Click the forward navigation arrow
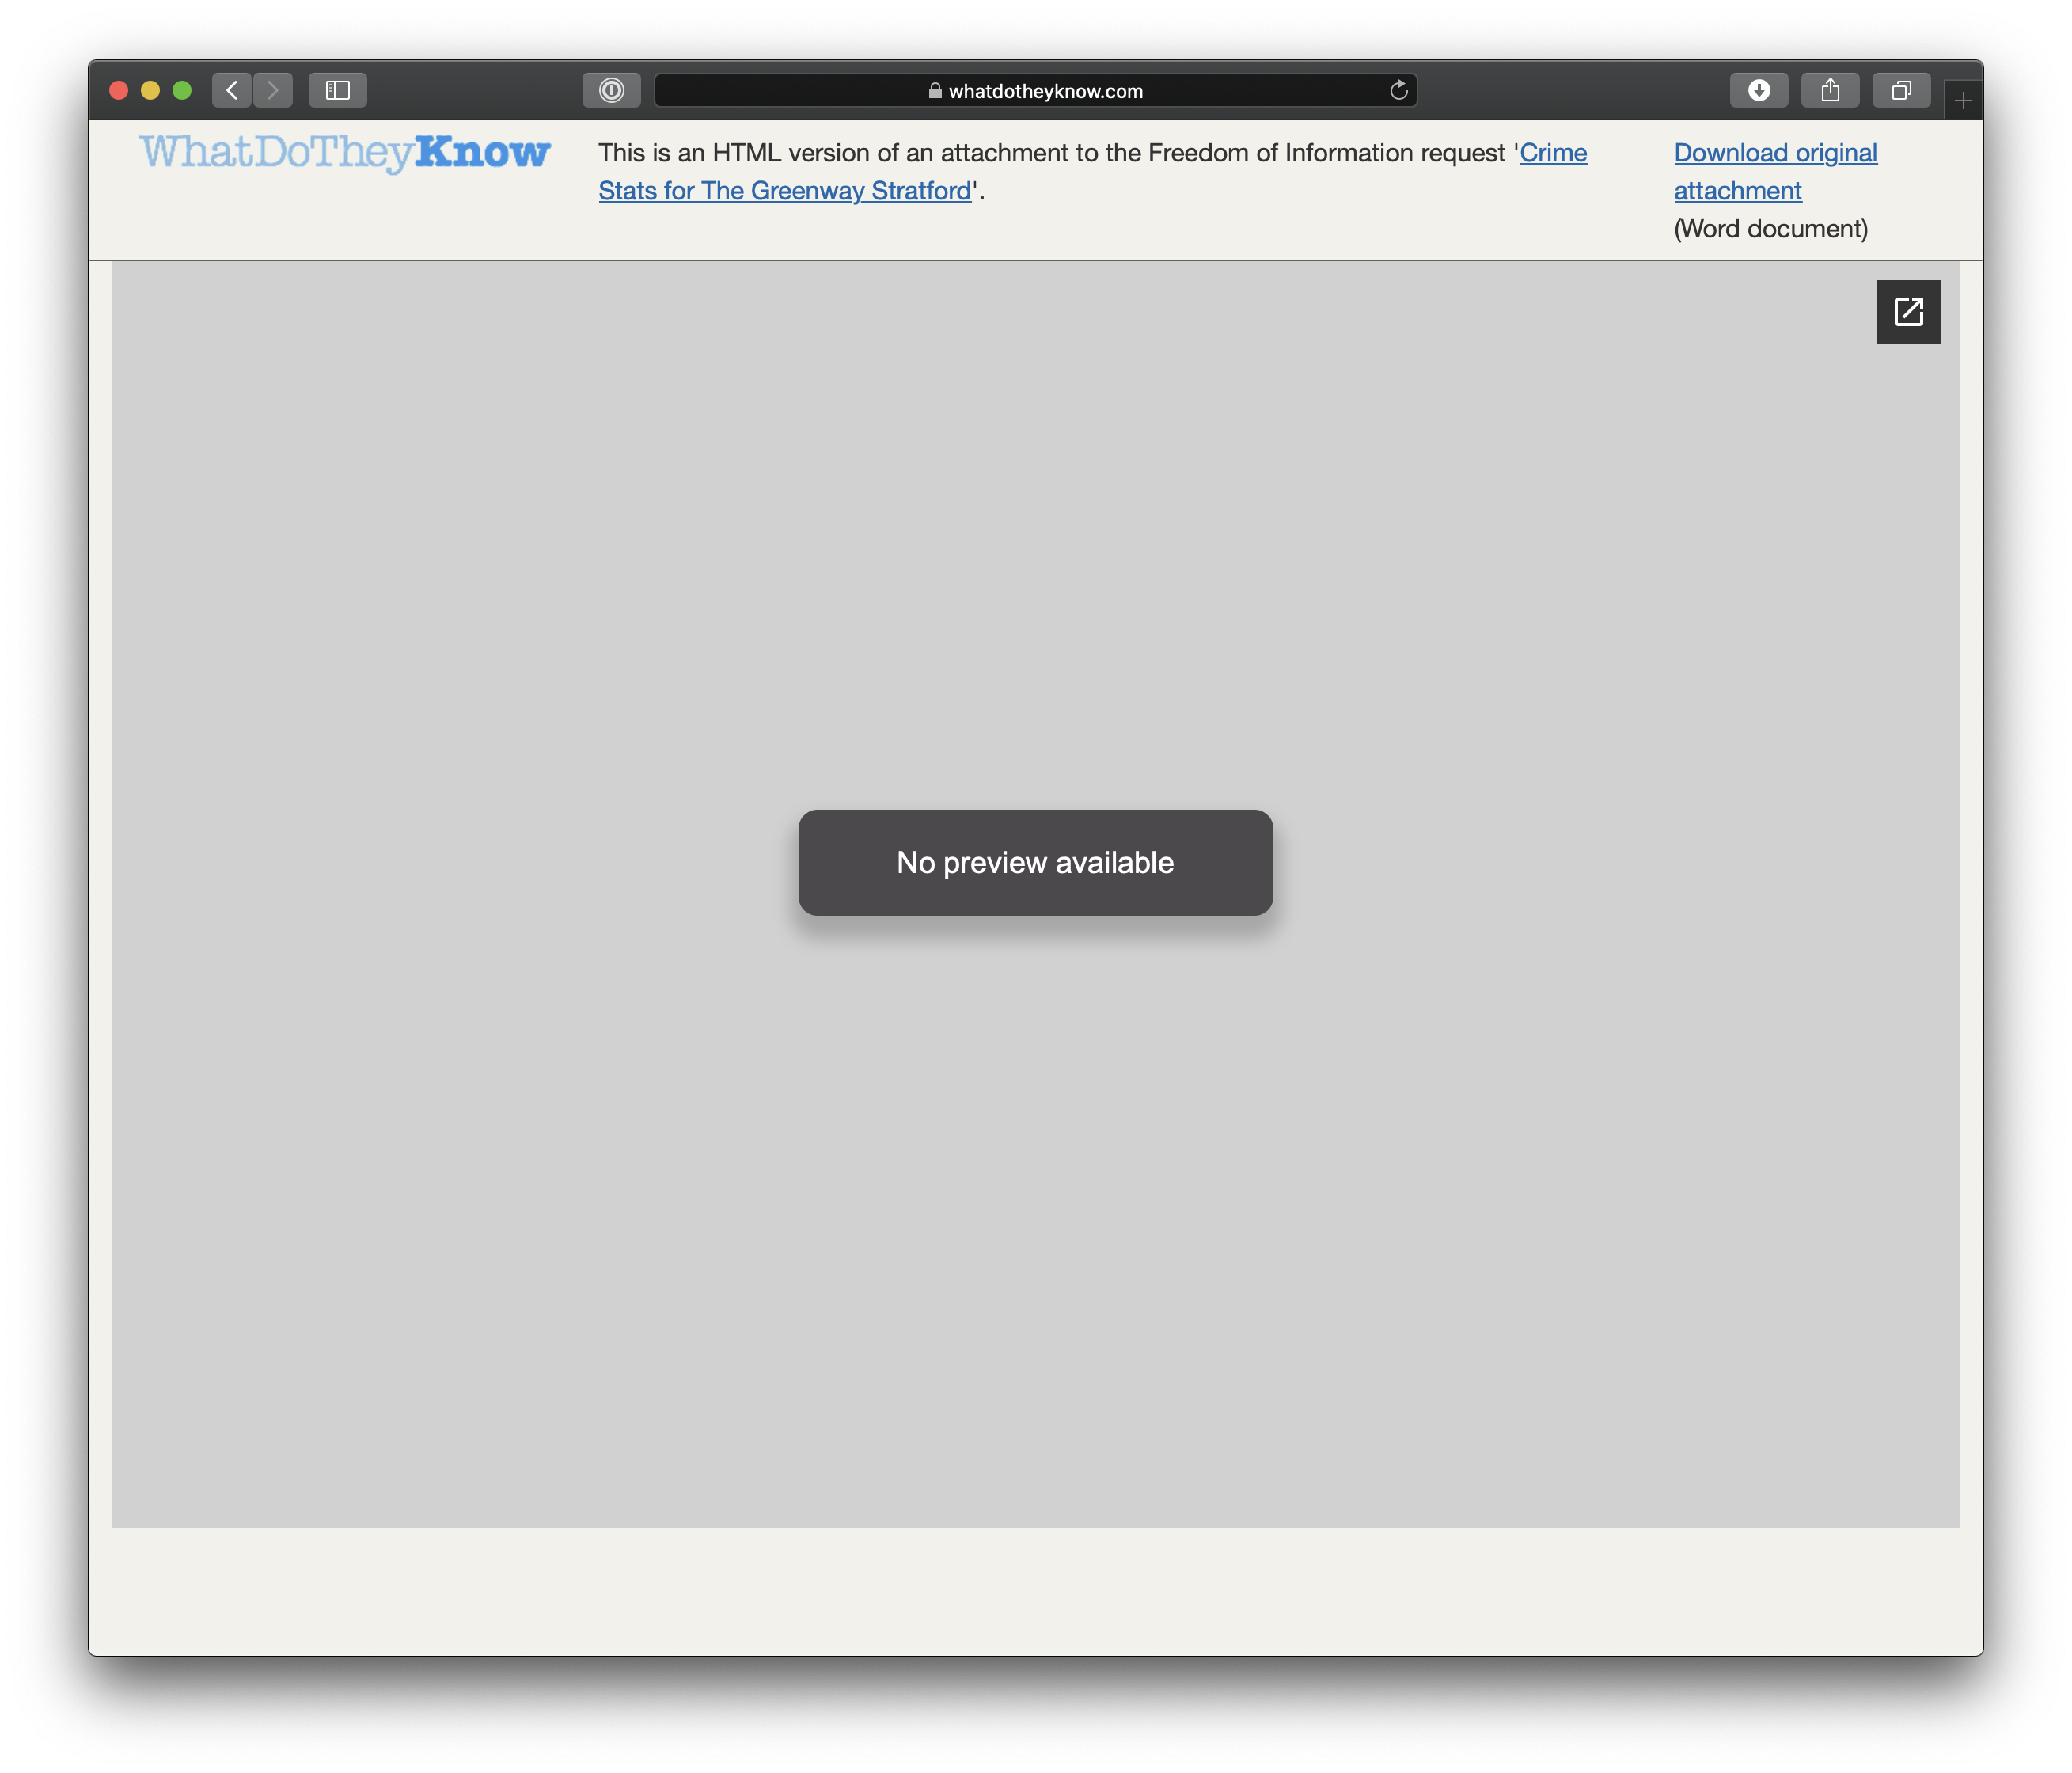The width and height of the screenshot is (2072, 1773). (273, 90)
